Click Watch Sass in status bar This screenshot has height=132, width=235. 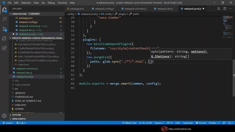(x=129, y=123)
